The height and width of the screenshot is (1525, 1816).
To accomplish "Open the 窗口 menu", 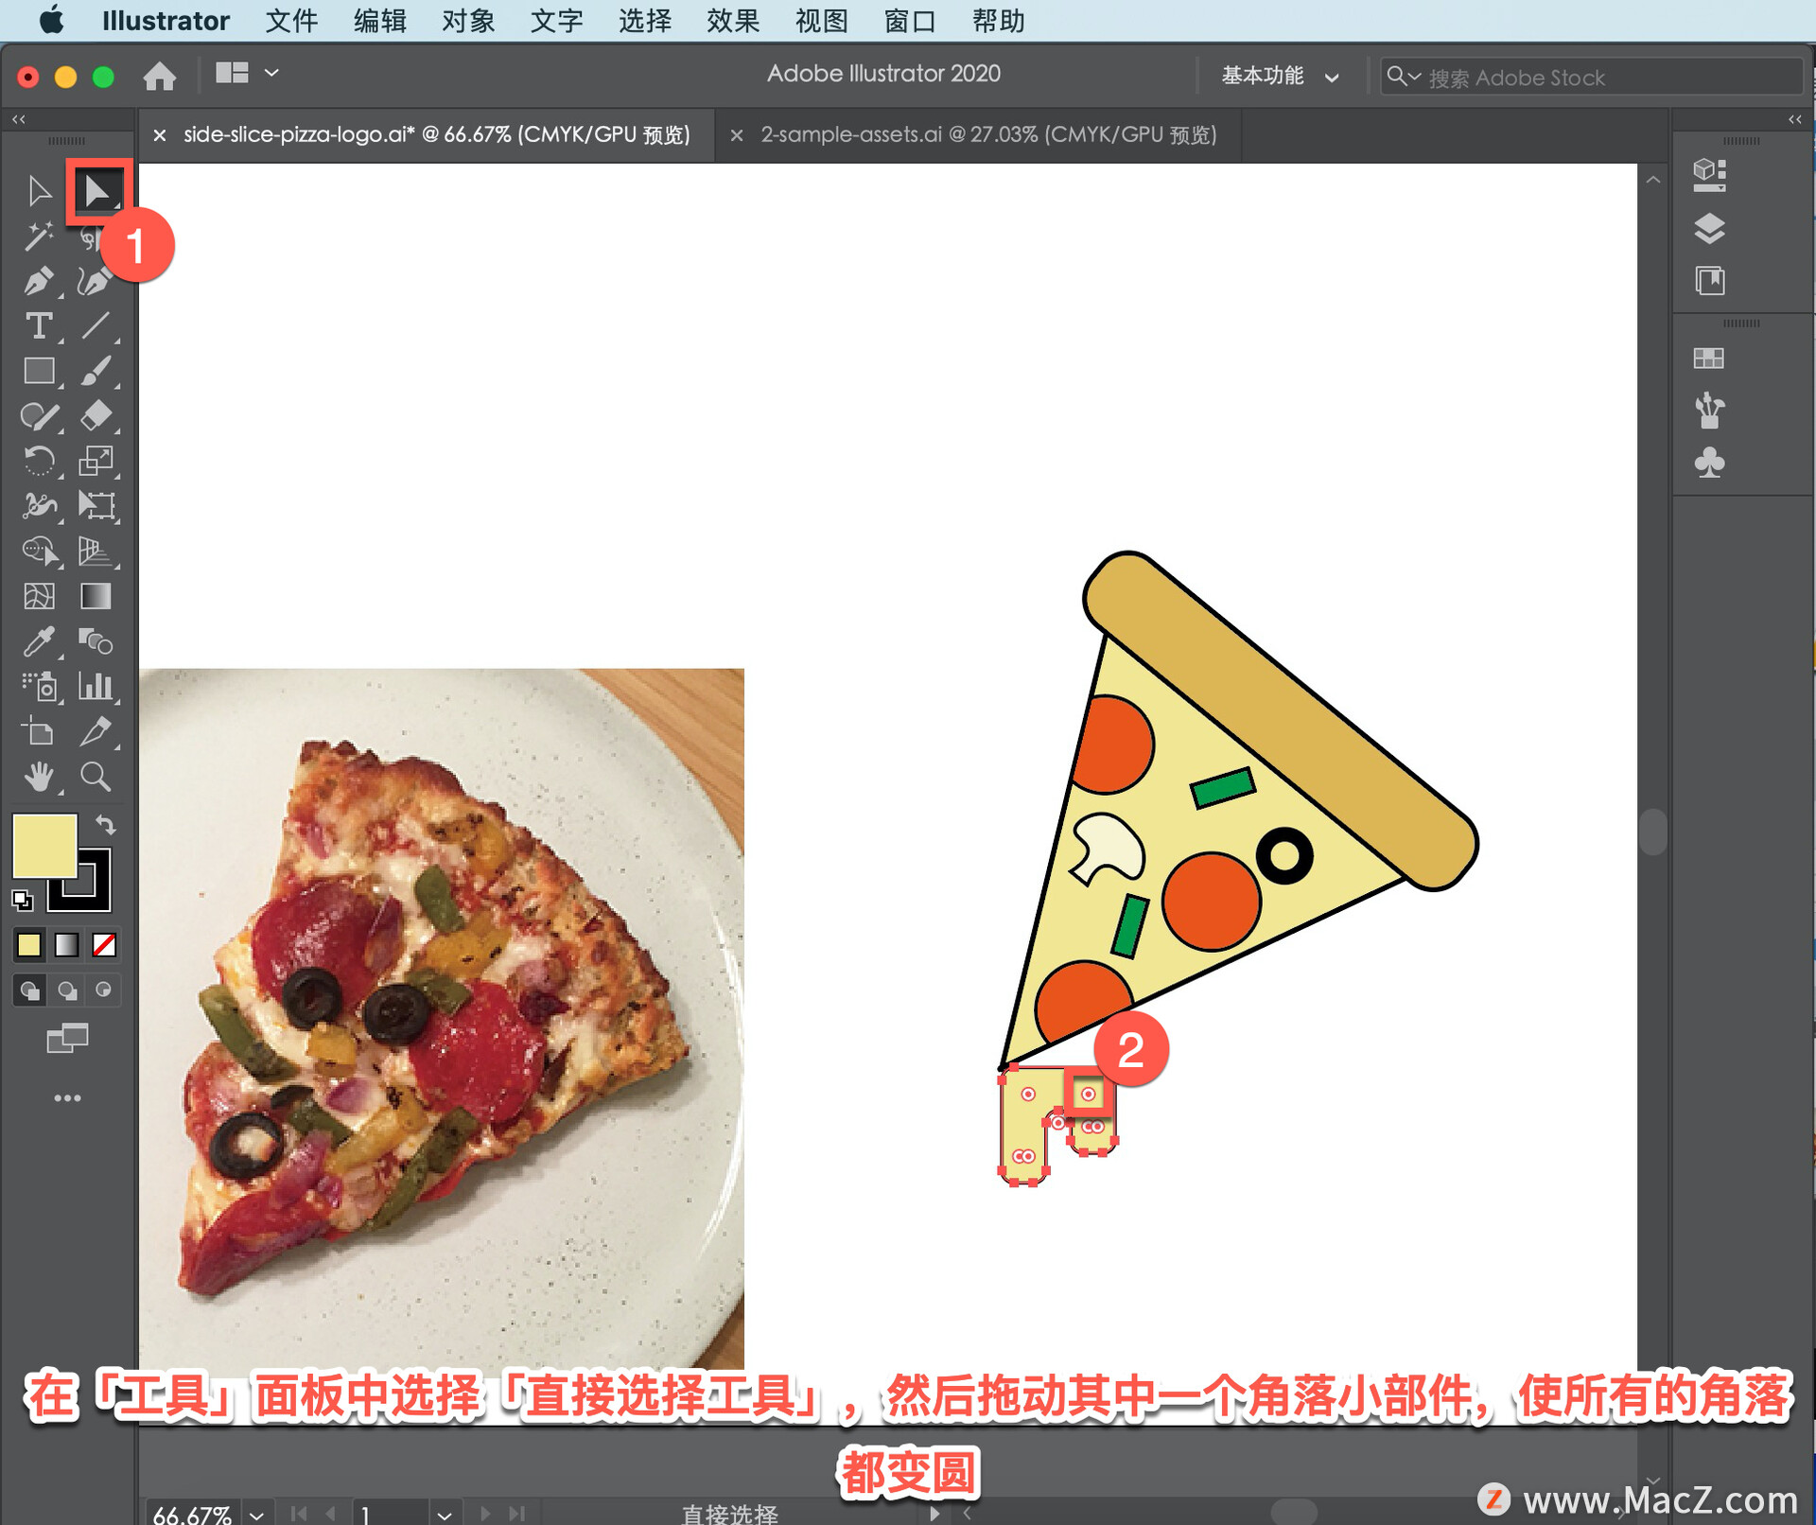I will tap(910, 21).
